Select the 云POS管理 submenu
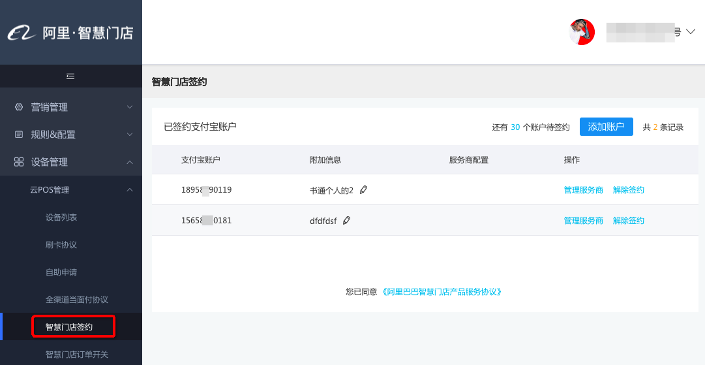 71,190
